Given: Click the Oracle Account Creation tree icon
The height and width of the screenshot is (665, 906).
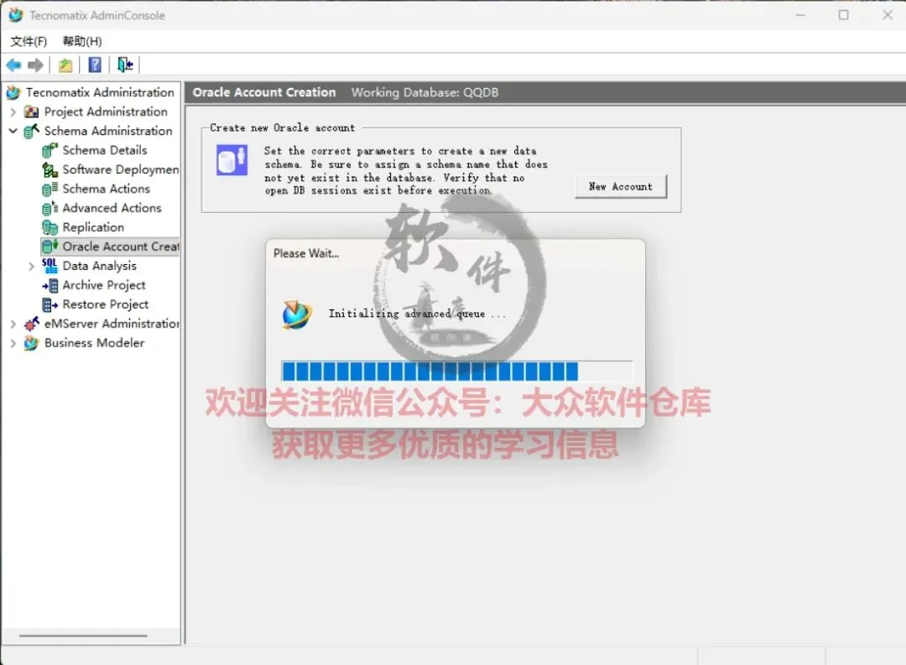Looking at the screenshot, I should [49, 247].
